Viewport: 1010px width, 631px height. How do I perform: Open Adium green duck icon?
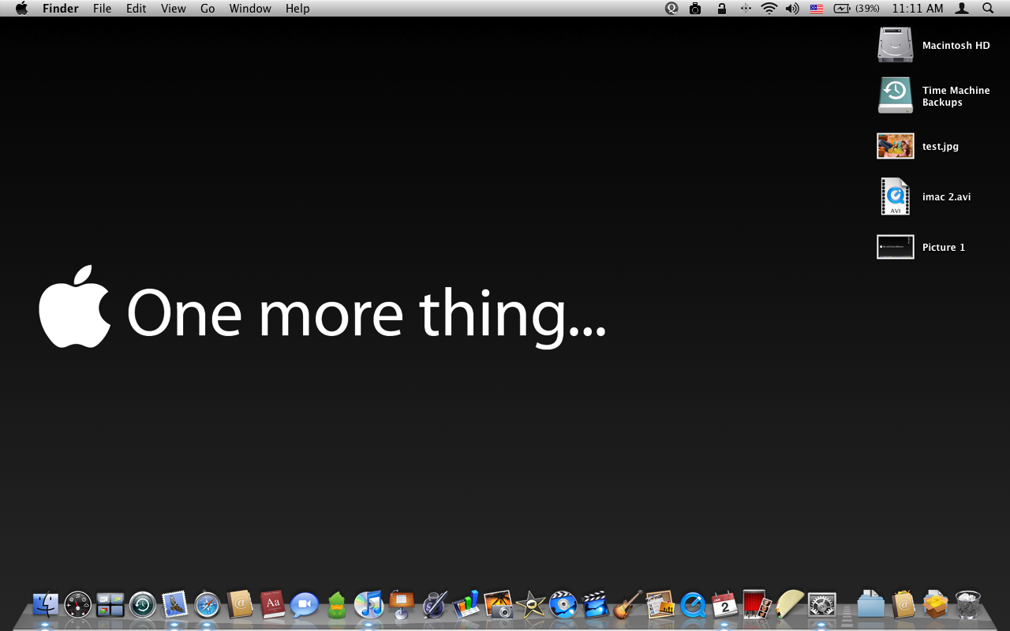pyautogui.click(x=337, y=605)
